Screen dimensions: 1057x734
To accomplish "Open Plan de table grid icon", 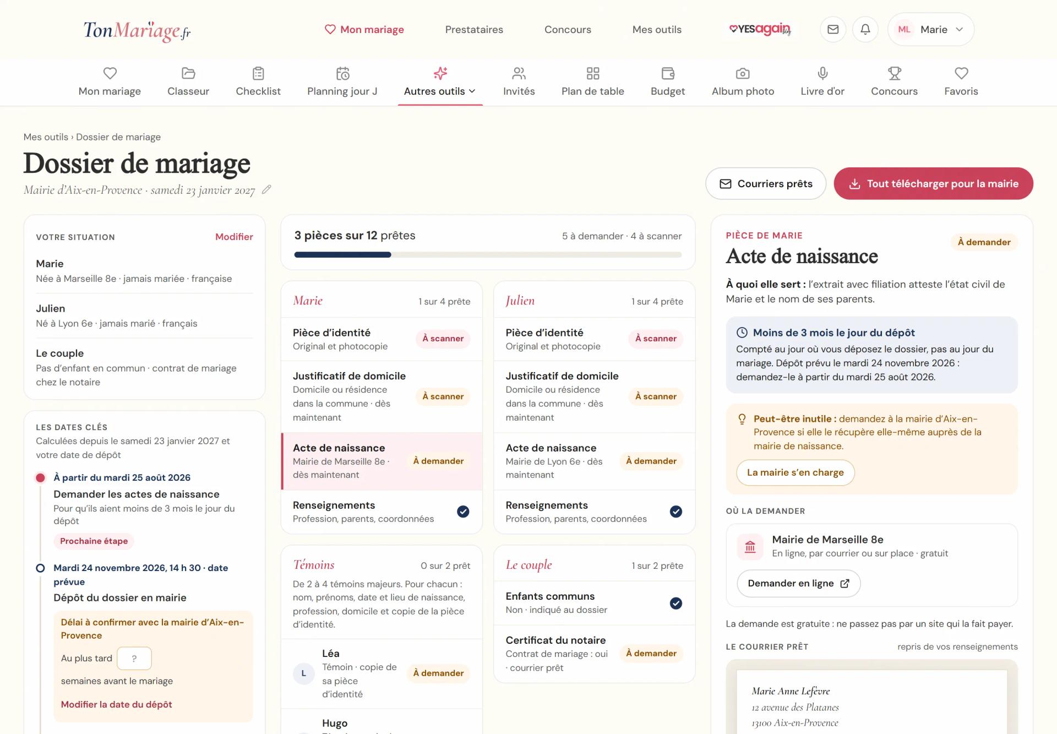I will click(593, 73).
